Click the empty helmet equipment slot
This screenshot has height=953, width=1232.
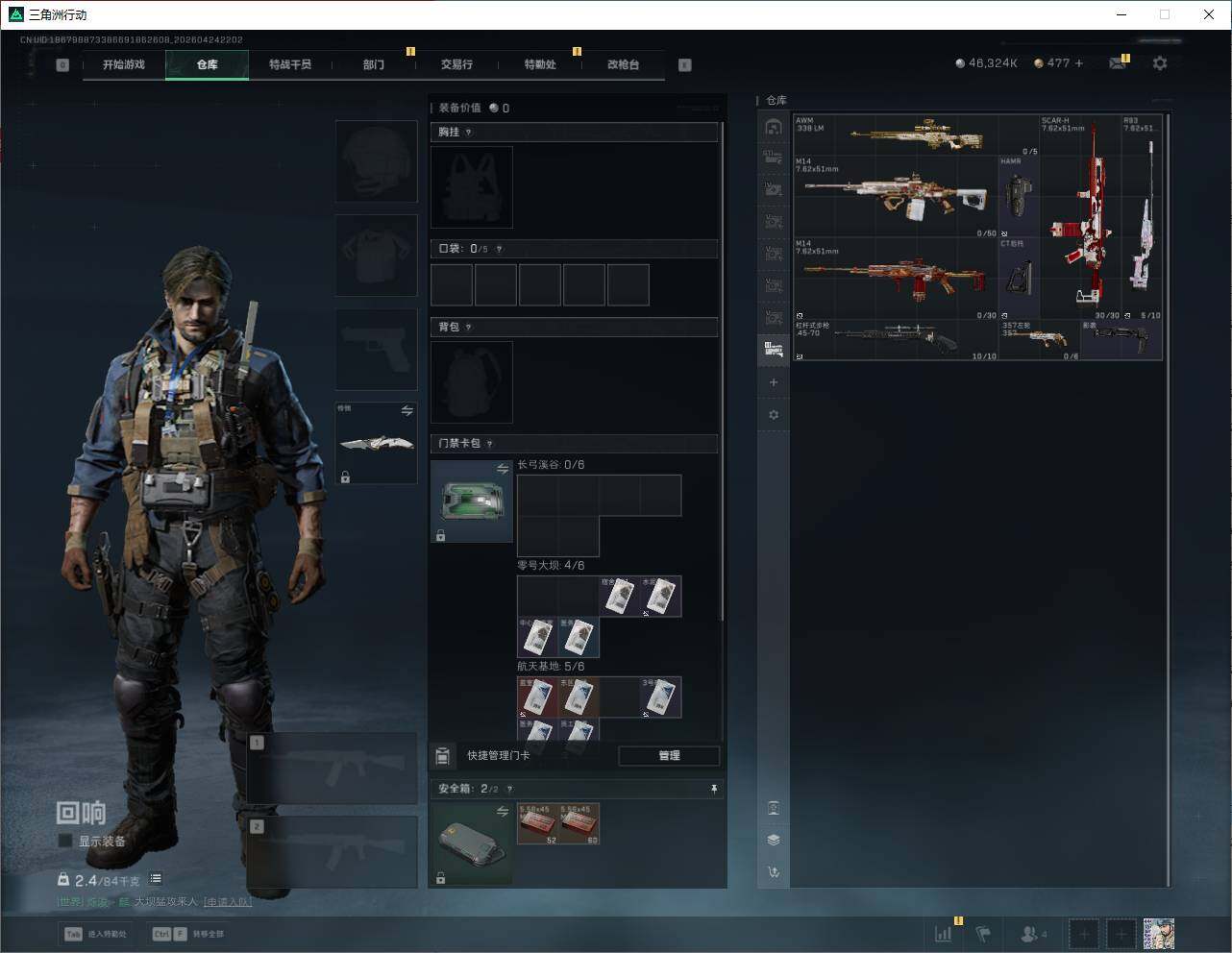[377, 161]
